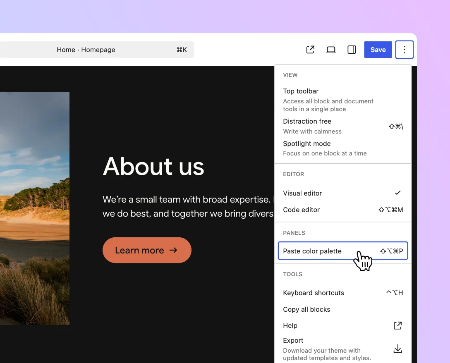This screenshot has width=450, height=363.
Task: Click the desktop preview device icon
Action: (331, 50)
